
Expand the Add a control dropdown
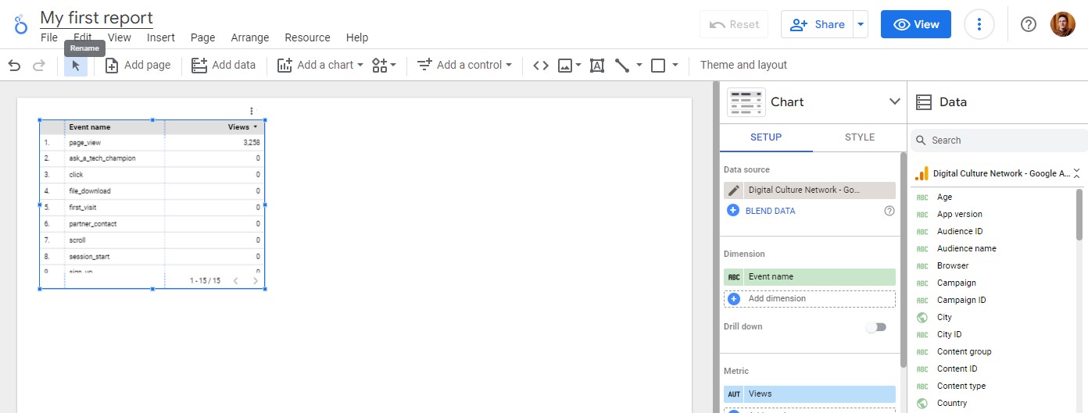pos(464,66)
